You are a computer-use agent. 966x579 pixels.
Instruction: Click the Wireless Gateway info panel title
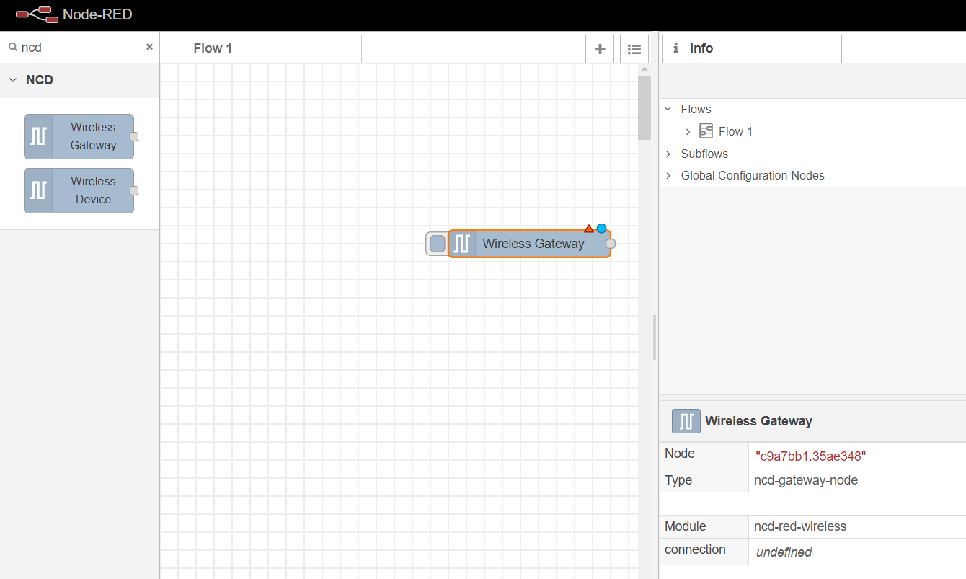pyautogui.click(x=758, y=421)
